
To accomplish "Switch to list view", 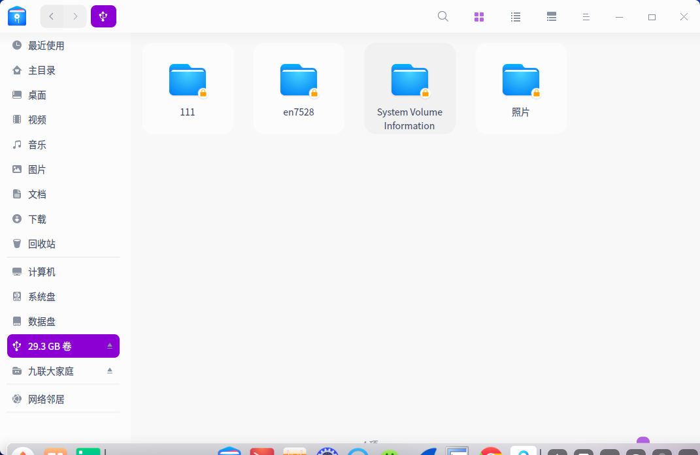I will tap(516, 17).
